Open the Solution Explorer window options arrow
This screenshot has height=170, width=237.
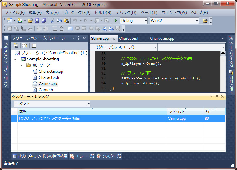[73, 38]
